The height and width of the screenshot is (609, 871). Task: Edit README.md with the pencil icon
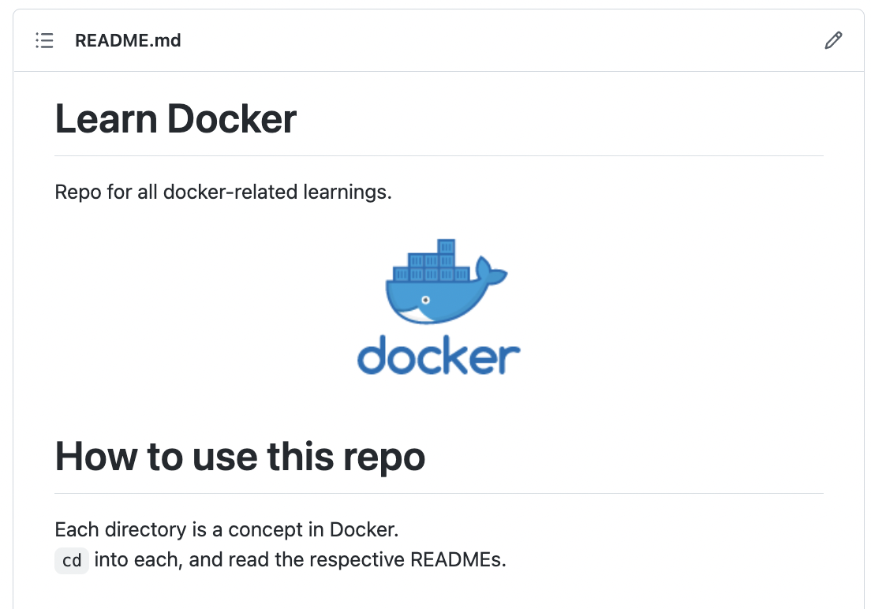tap(833, 40)
